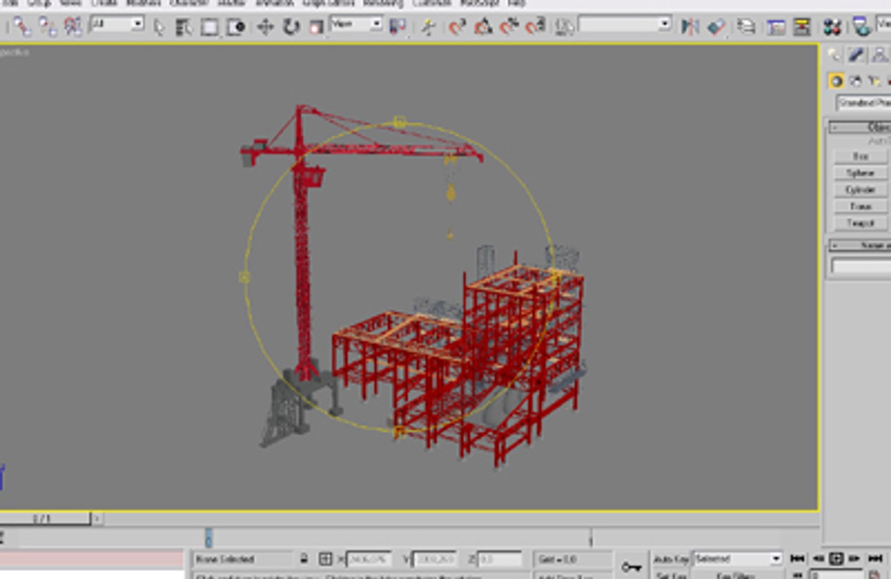This screenshot has width=891, height=579.
Task: Open the Layer Manager icon
Action: 746,27
